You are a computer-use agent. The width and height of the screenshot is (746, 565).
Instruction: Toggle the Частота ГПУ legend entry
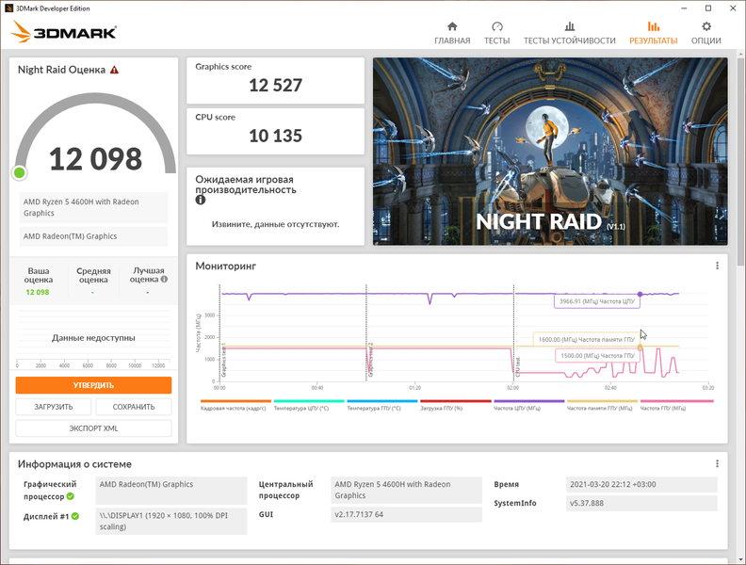pyautogui.click(x=676, y=405)
